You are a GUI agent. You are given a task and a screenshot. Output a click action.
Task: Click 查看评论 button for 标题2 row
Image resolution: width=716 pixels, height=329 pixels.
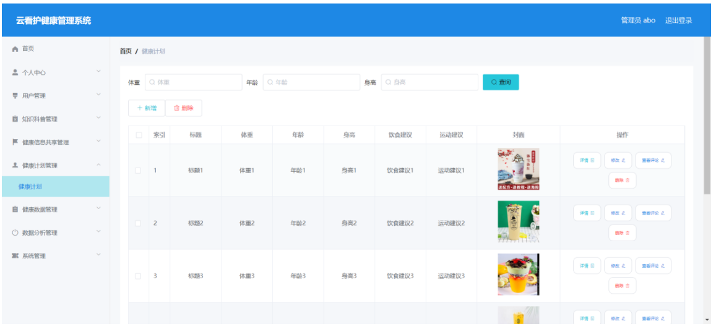coord(653,213)
